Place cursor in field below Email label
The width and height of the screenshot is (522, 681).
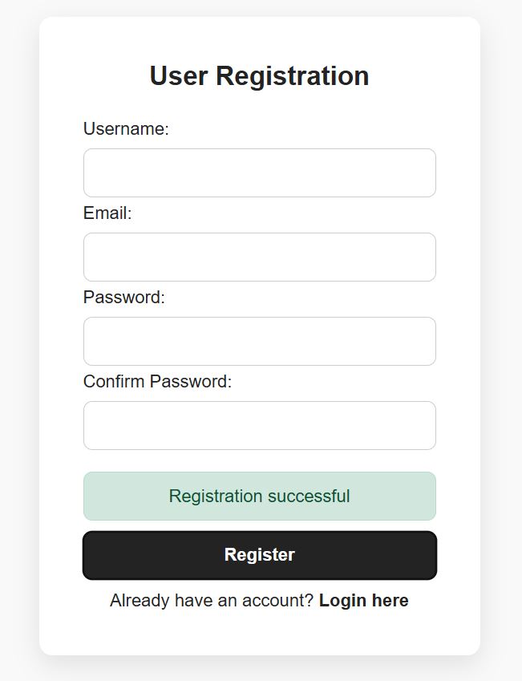pos(259,257)
